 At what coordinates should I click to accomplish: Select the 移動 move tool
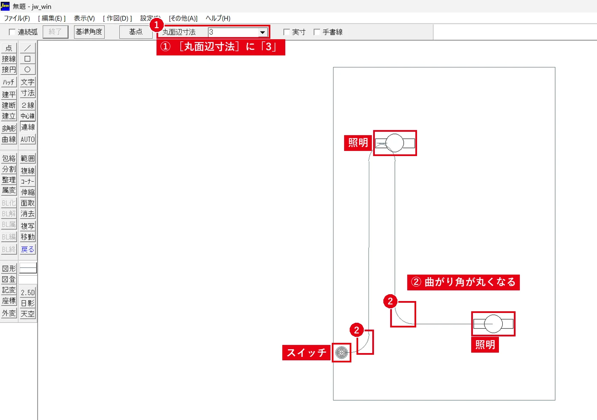pos(27,237)
